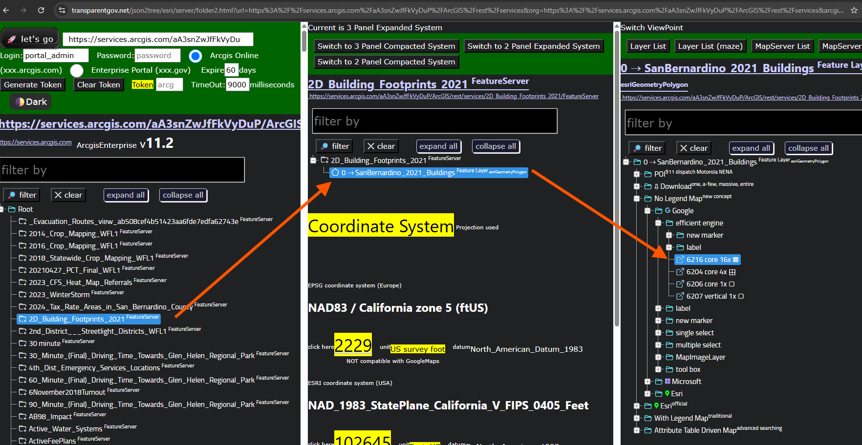This screenshot has height=445, width=862.
Task: Click the Password input field
Action: click(x=157, y=56)
